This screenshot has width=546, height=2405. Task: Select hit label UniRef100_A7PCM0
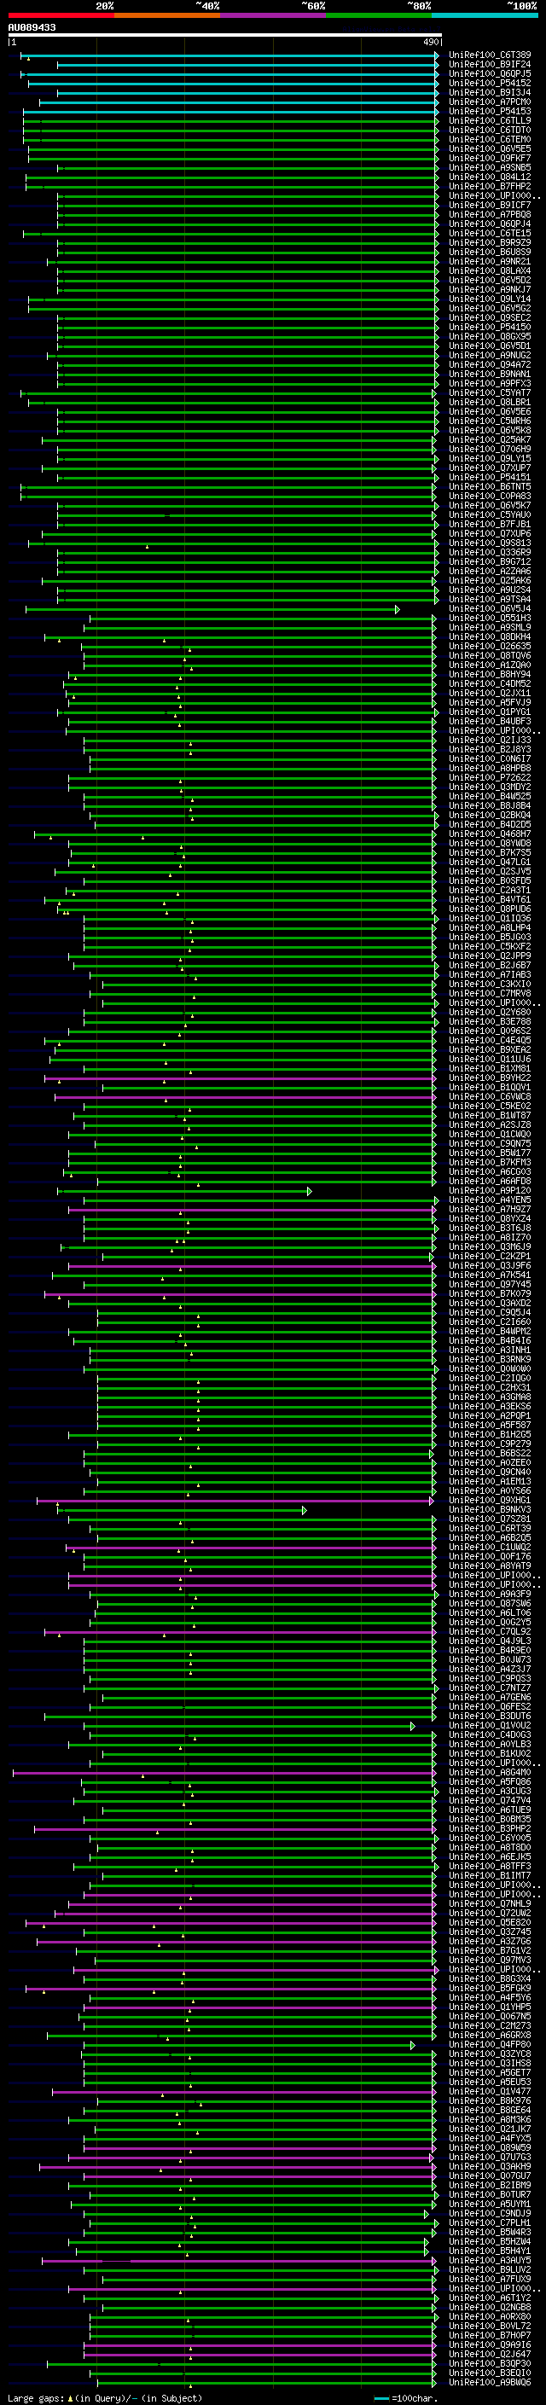point(490,102)
